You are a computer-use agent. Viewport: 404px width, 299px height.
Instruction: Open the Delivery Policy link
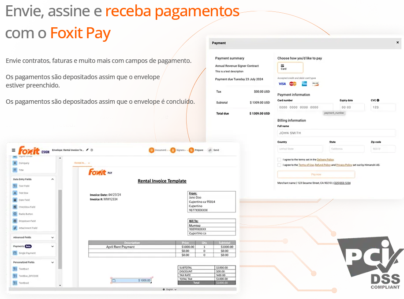[325, 160]
